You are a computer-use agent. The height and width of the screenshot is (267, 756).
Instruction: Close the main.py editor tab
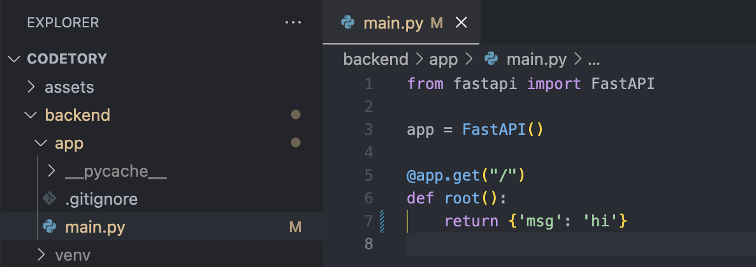[462, 23]
